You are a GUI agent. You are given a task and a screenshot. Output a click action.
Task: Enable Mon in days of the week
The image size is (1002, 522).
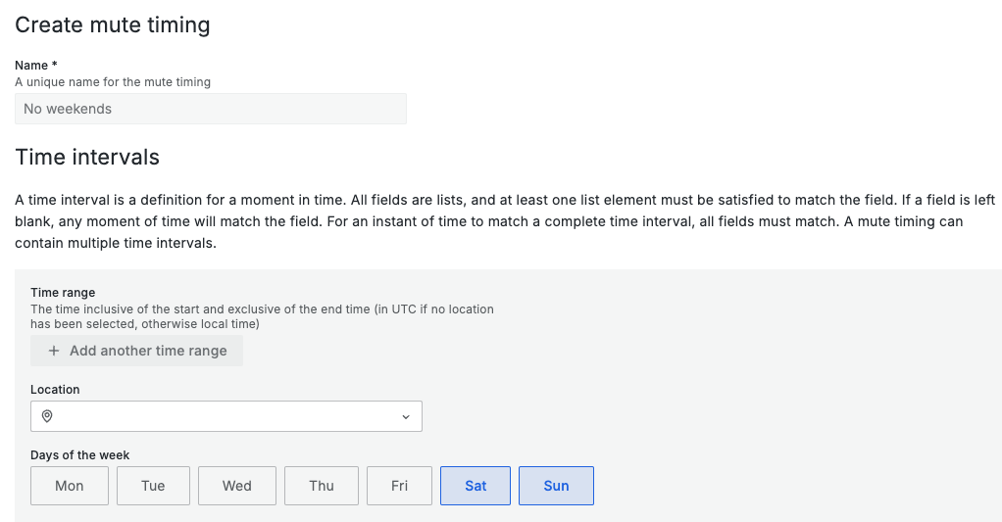pos(70,486)
